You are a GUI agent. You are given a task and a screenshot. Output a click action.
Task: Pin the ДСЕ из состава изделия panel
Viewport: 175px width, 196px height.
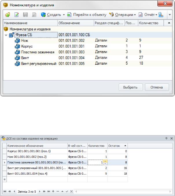166,138
